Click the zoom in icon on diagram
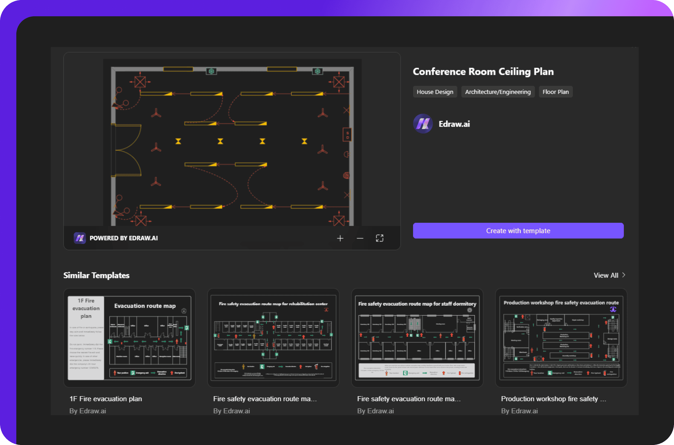Image resolution: width=674 pixels, height=445 pixels. pos(340,238)
